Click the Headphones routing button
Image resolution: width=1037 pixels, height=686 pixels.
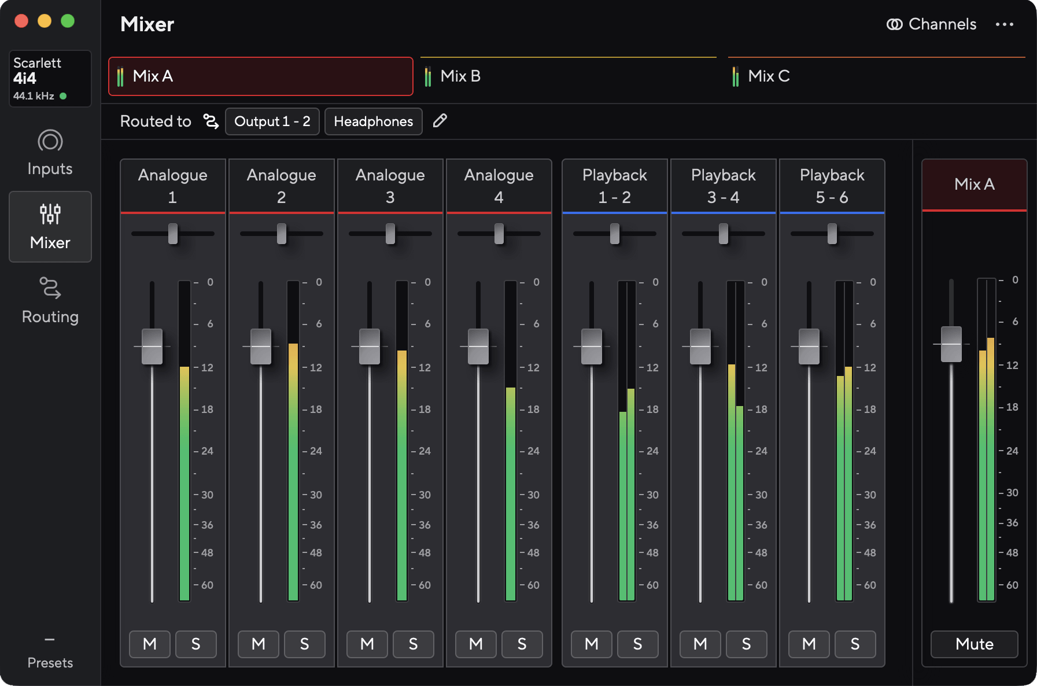coord(374,121)
